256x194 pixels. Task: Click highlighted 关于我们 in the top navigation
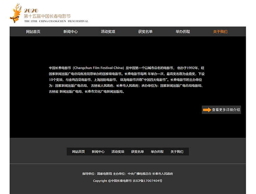(x=220, y=32)
